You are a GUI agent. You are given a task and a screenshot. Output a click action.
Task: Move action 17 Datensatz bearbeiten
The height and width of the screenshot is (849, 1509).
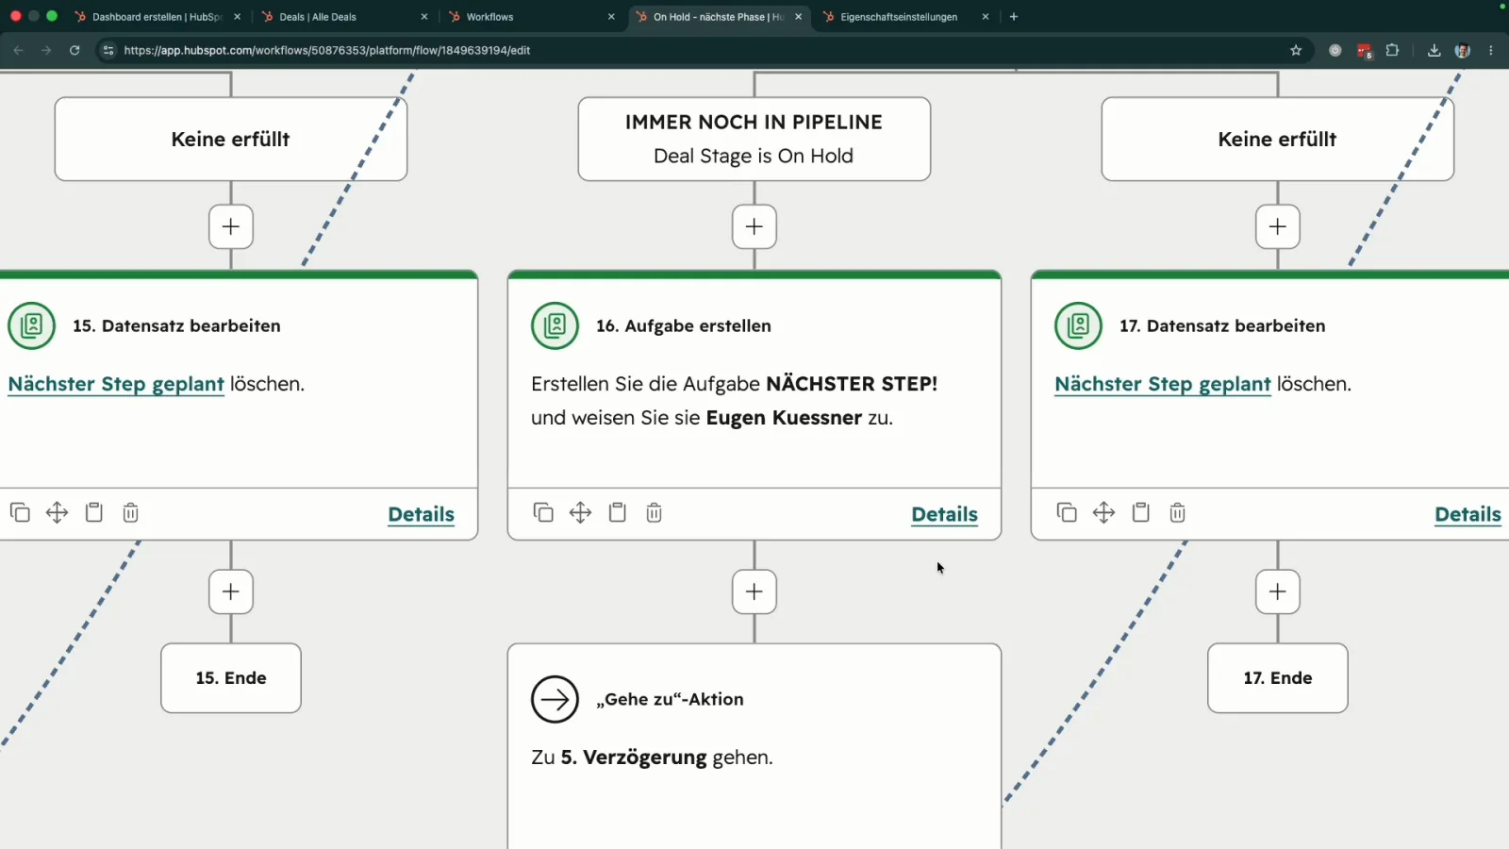pos(1103,512)
